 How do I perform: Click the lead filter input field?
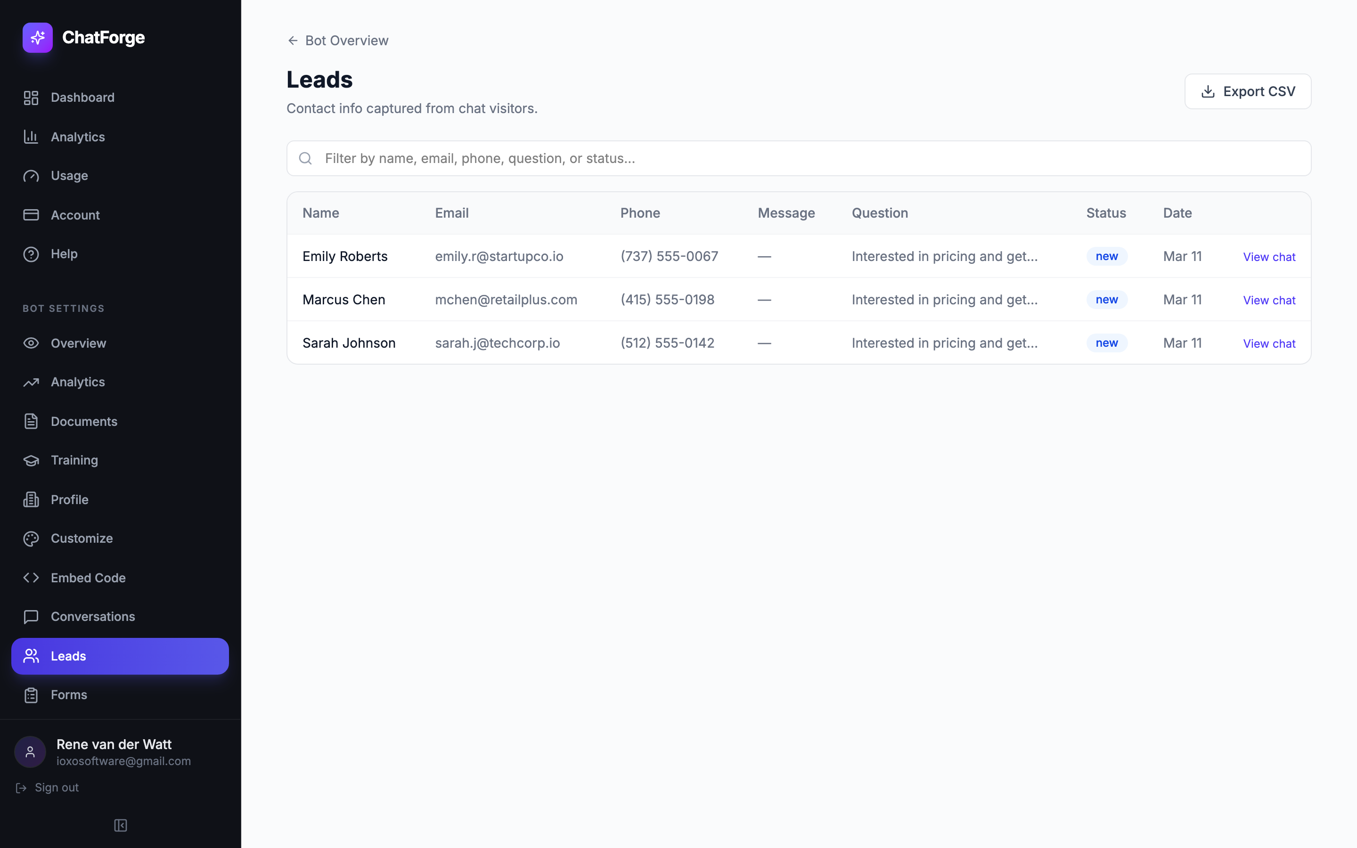pos(673,158)
